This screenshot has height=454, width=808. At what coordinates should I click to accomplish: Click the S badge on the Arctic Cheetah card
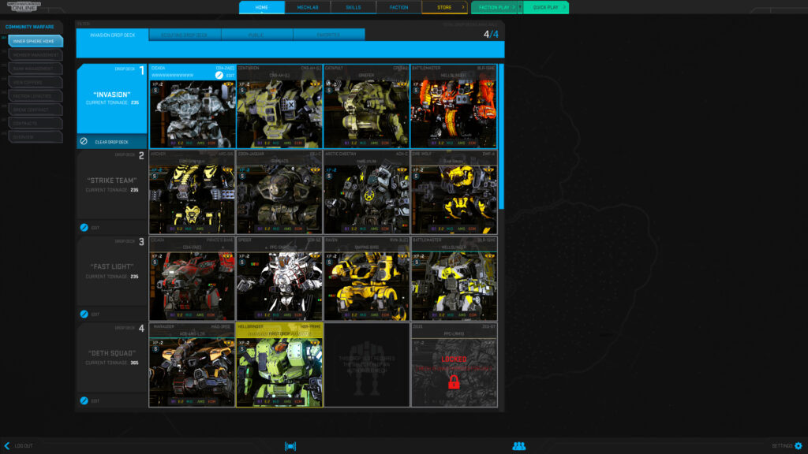(329, 177)
